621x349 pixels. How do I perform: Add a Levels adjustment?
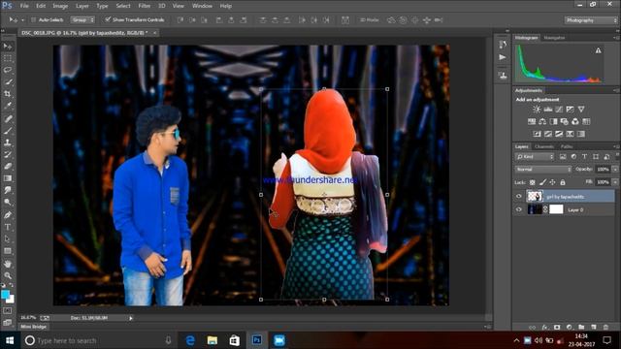click(547, 110)
